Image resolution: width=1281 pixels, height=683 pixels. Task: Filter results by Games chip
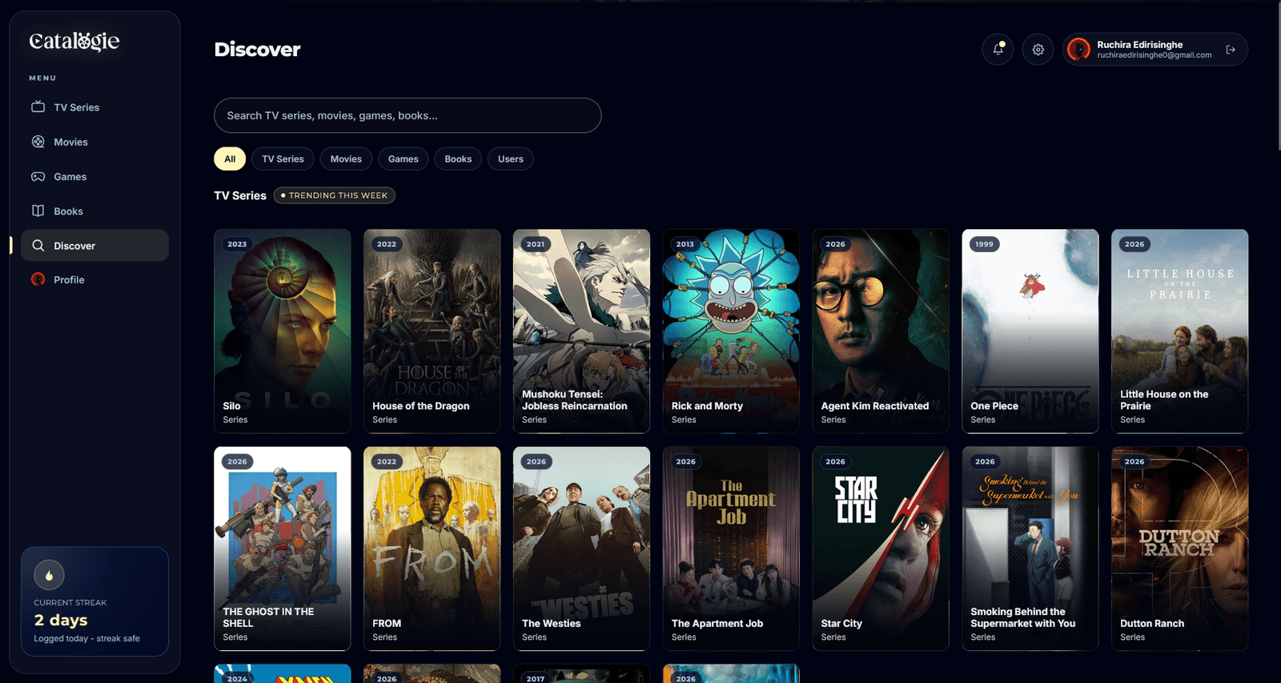click(404, 159)
